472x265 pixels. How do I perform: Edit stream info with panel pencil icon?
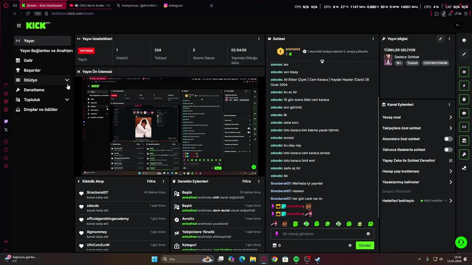tap(440, 39)
